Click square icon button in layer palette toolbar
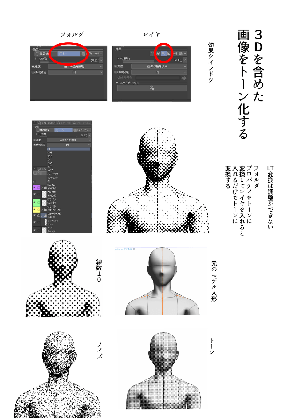Image resolution: width=295 pixels, height=418 pixels. [x=35, y=173]
